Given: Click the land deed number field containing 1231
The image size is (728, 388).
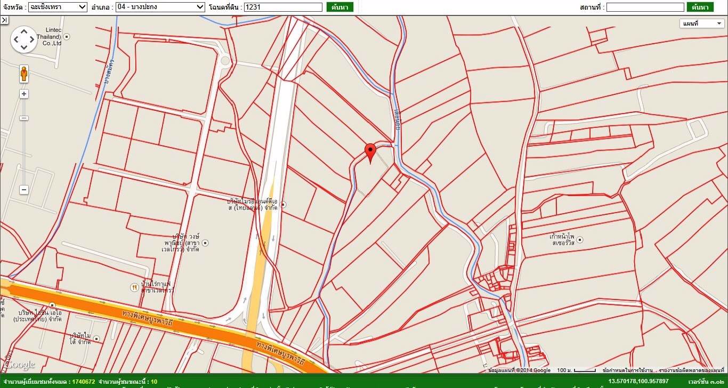Looking at the screenshot, I should tap(283, 7).
